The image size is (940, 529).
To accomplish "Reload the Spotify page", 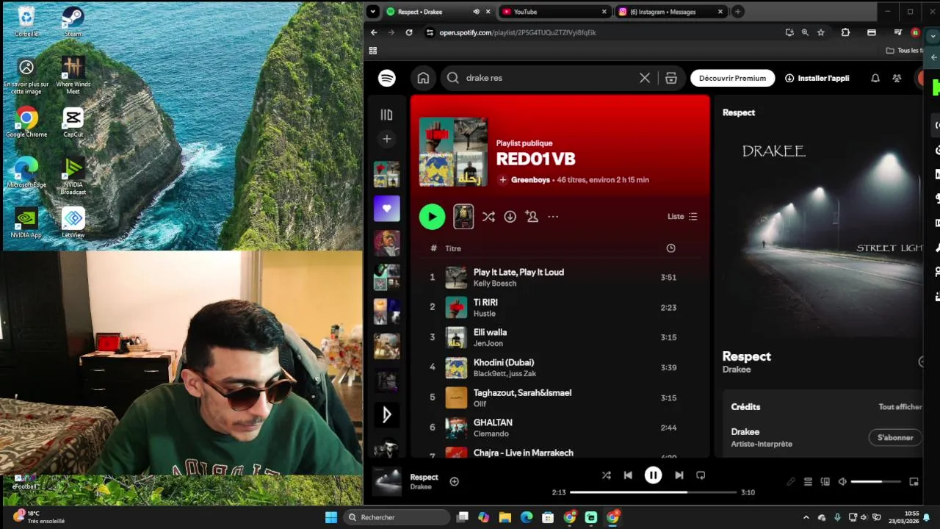I will click(x=409, y=32).
